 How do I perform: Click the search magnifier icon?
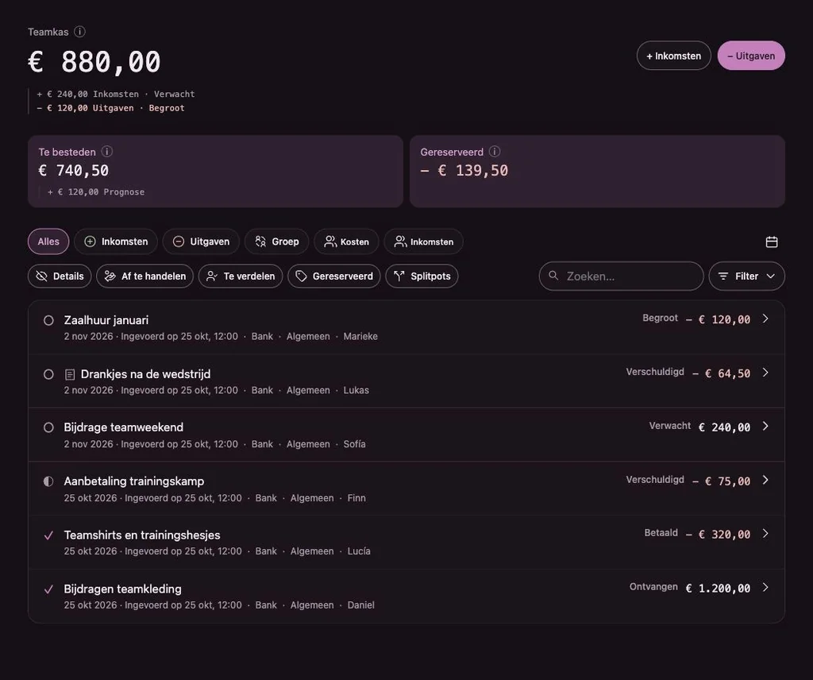[x=553, y=276]
